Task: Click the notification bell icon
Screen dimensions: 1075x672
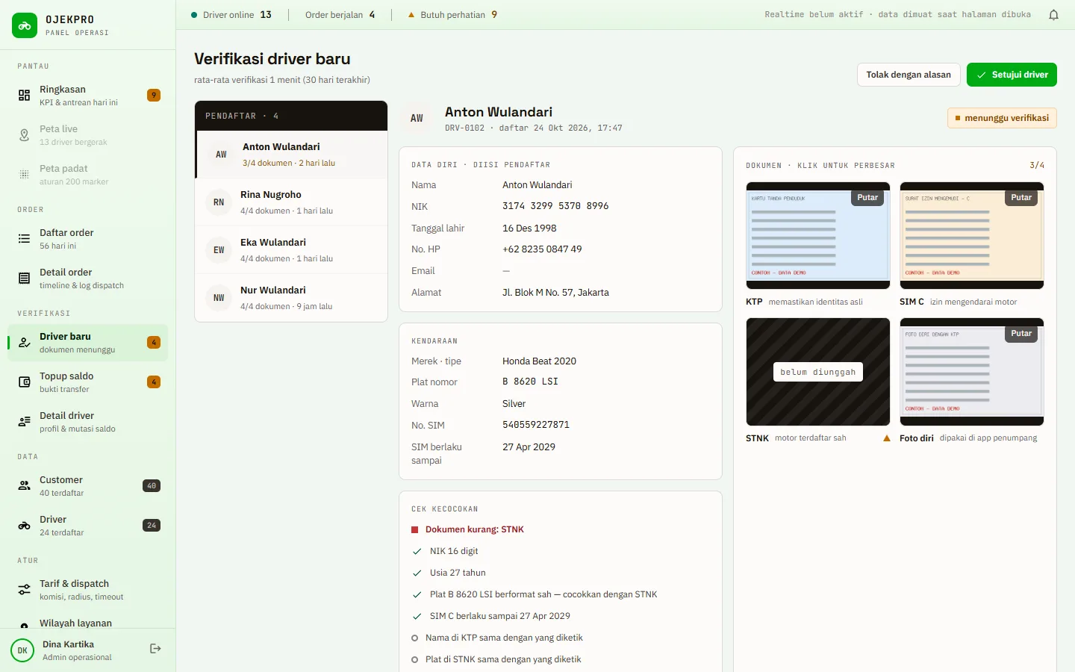Action: (x=1053, y=15)
